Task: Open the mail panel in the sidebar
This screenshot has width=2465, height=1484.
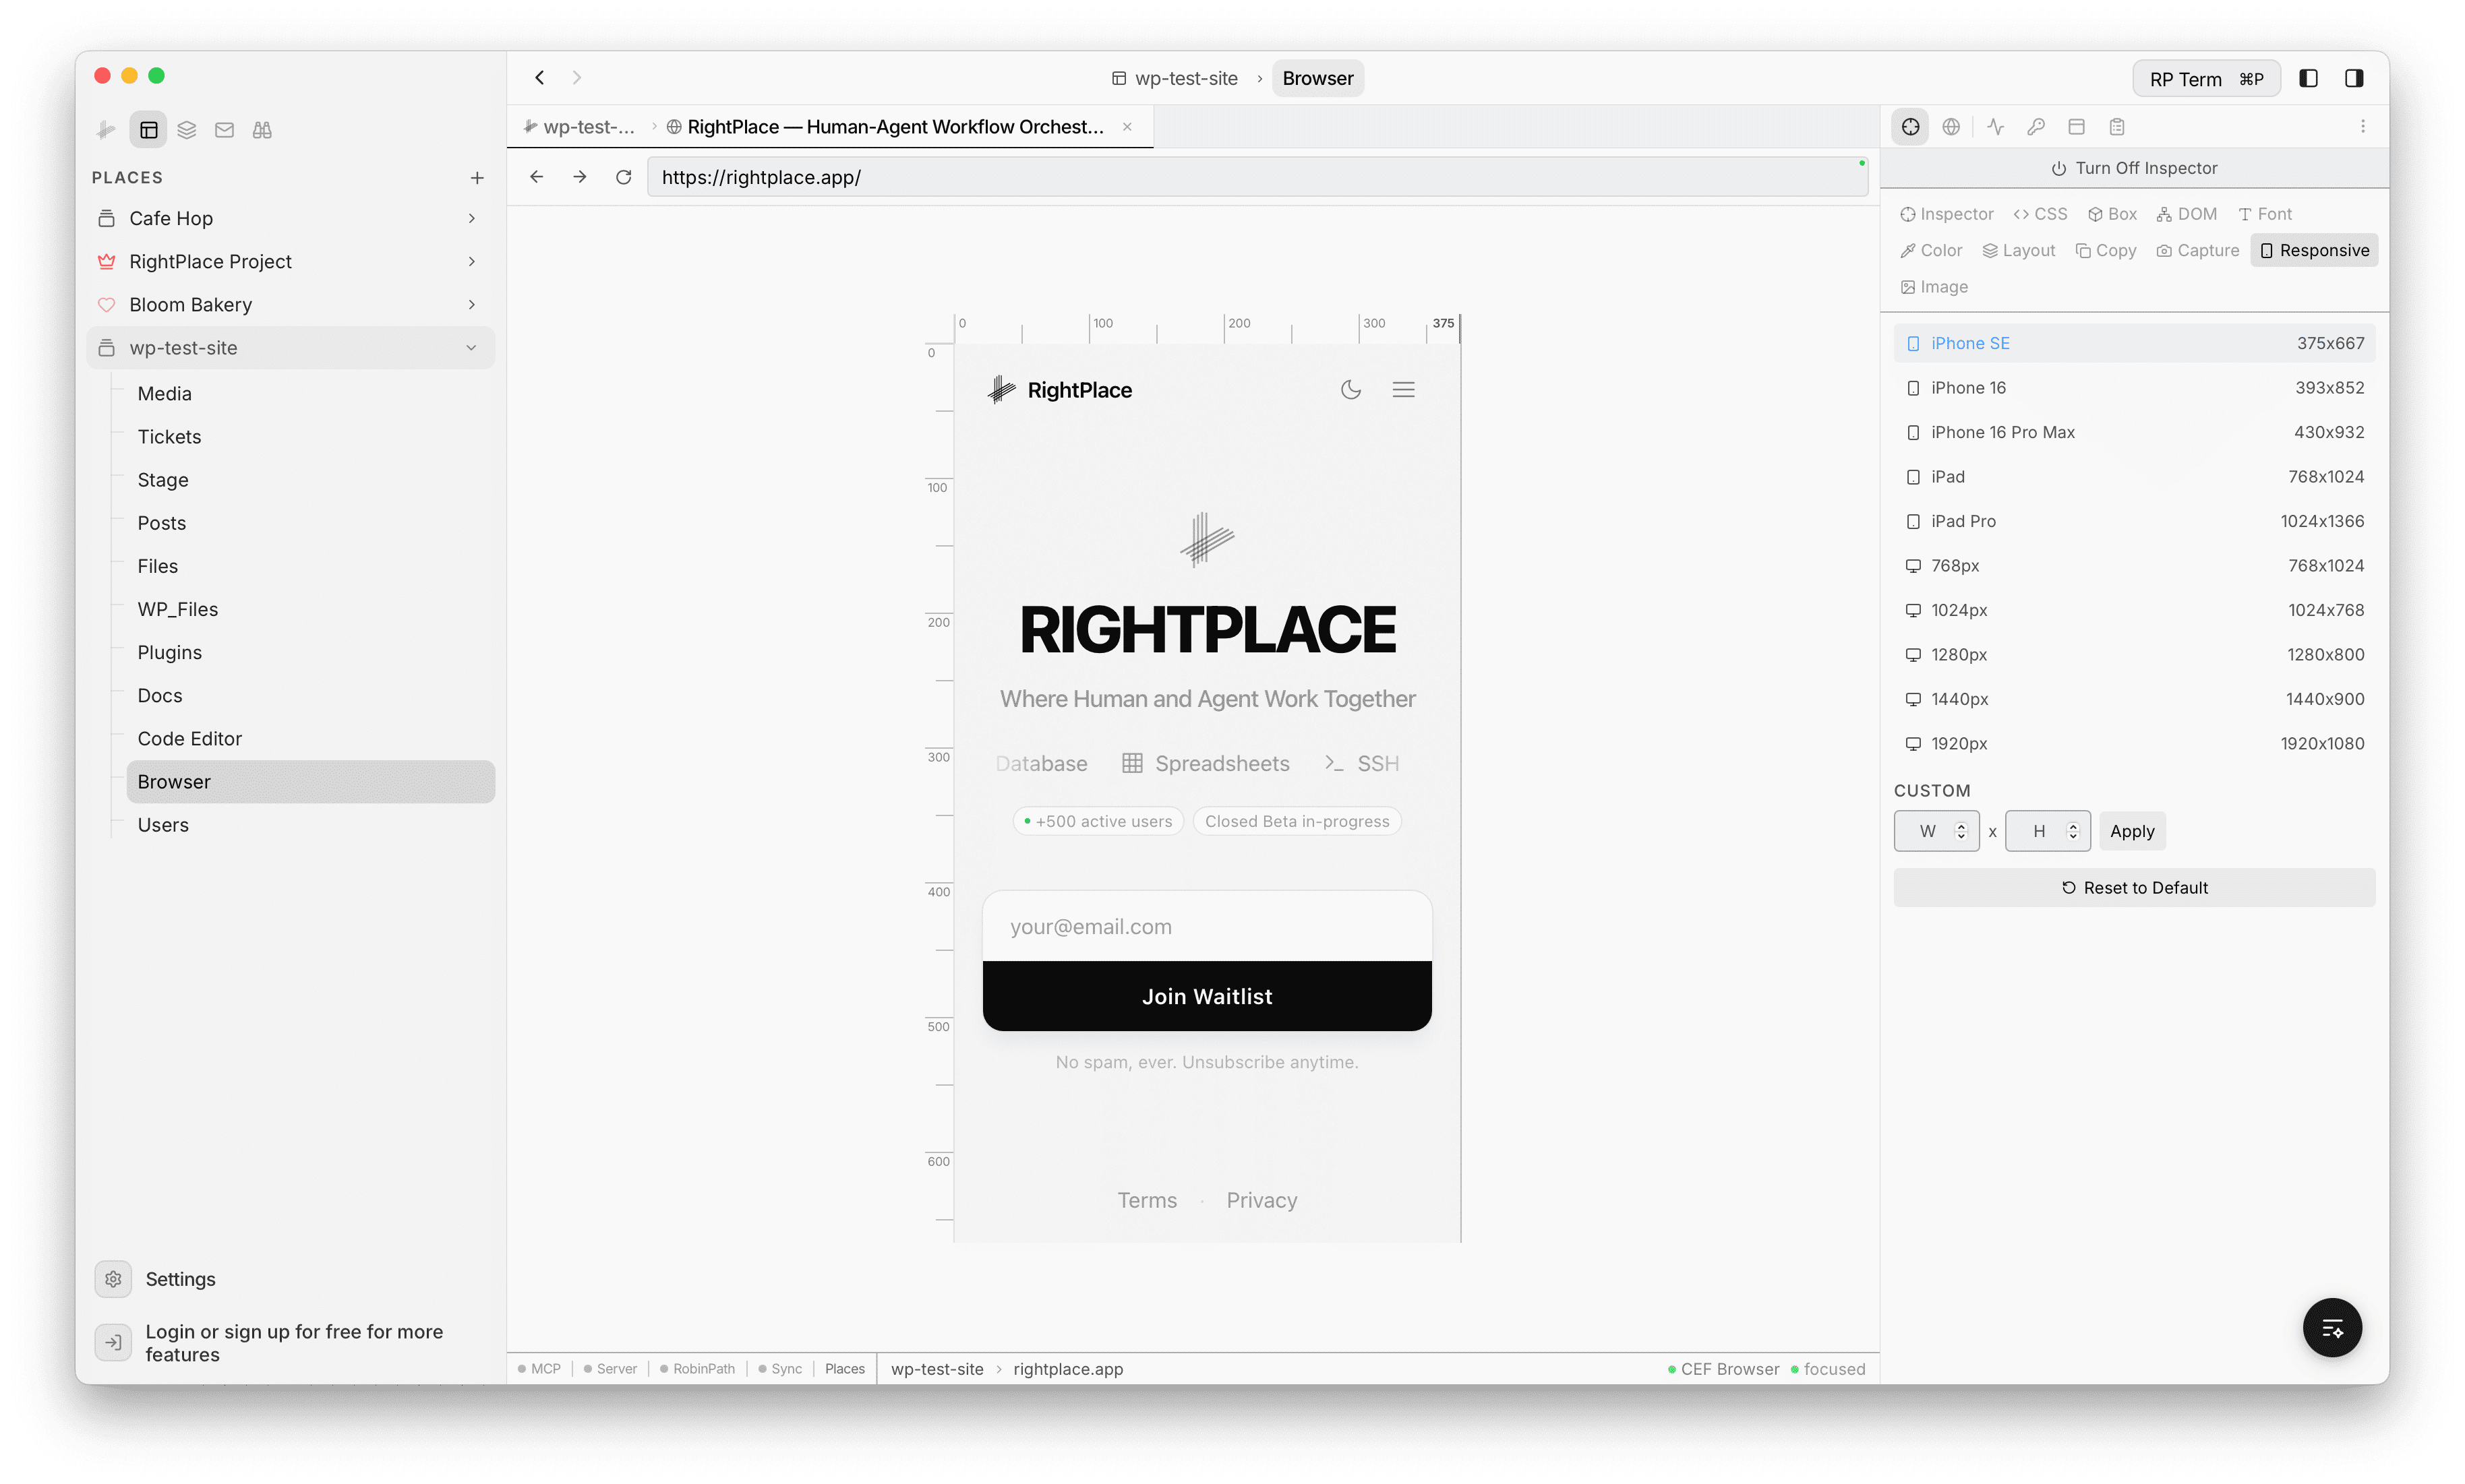Action: (x=224, y=129)
